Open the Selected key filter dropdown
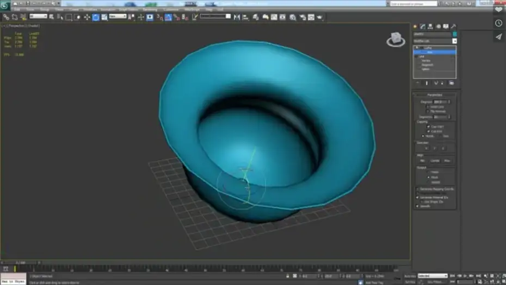Viewport: 506px width, 285px height. (433, 276)
